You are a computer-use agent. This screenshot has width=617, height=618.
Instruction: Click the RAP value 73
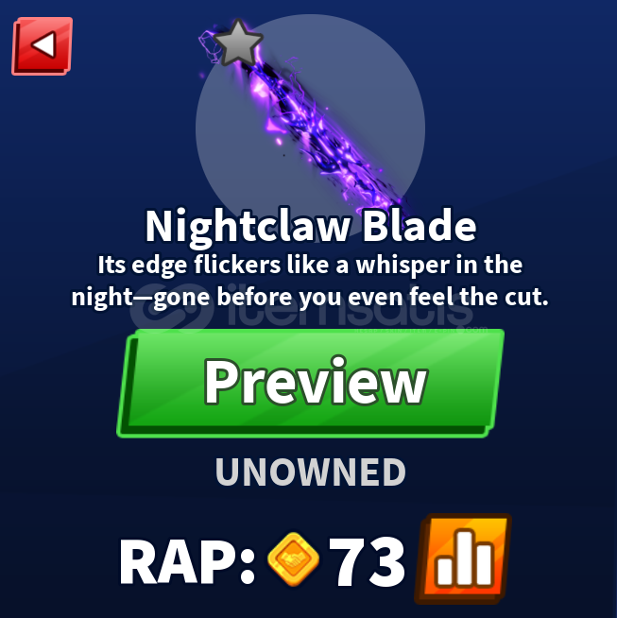[367, 561]
